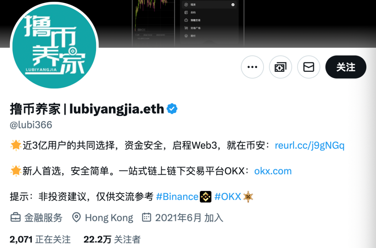Open direct message envelope icon
This screenshot has height=248, width=376.
pos(309,67)
